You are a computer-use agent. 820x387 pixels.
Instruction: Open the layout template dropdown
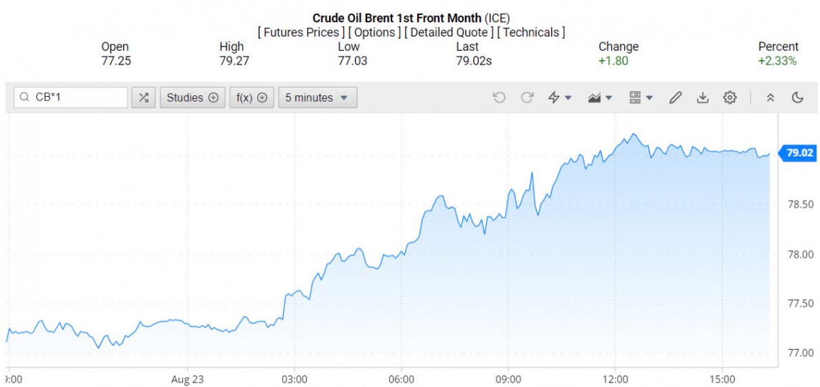(x=640, y=97)
